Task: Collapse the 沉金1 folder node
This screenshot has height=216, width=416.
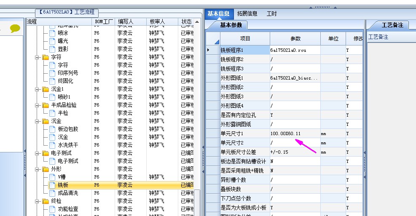Action: click(37, 89)
